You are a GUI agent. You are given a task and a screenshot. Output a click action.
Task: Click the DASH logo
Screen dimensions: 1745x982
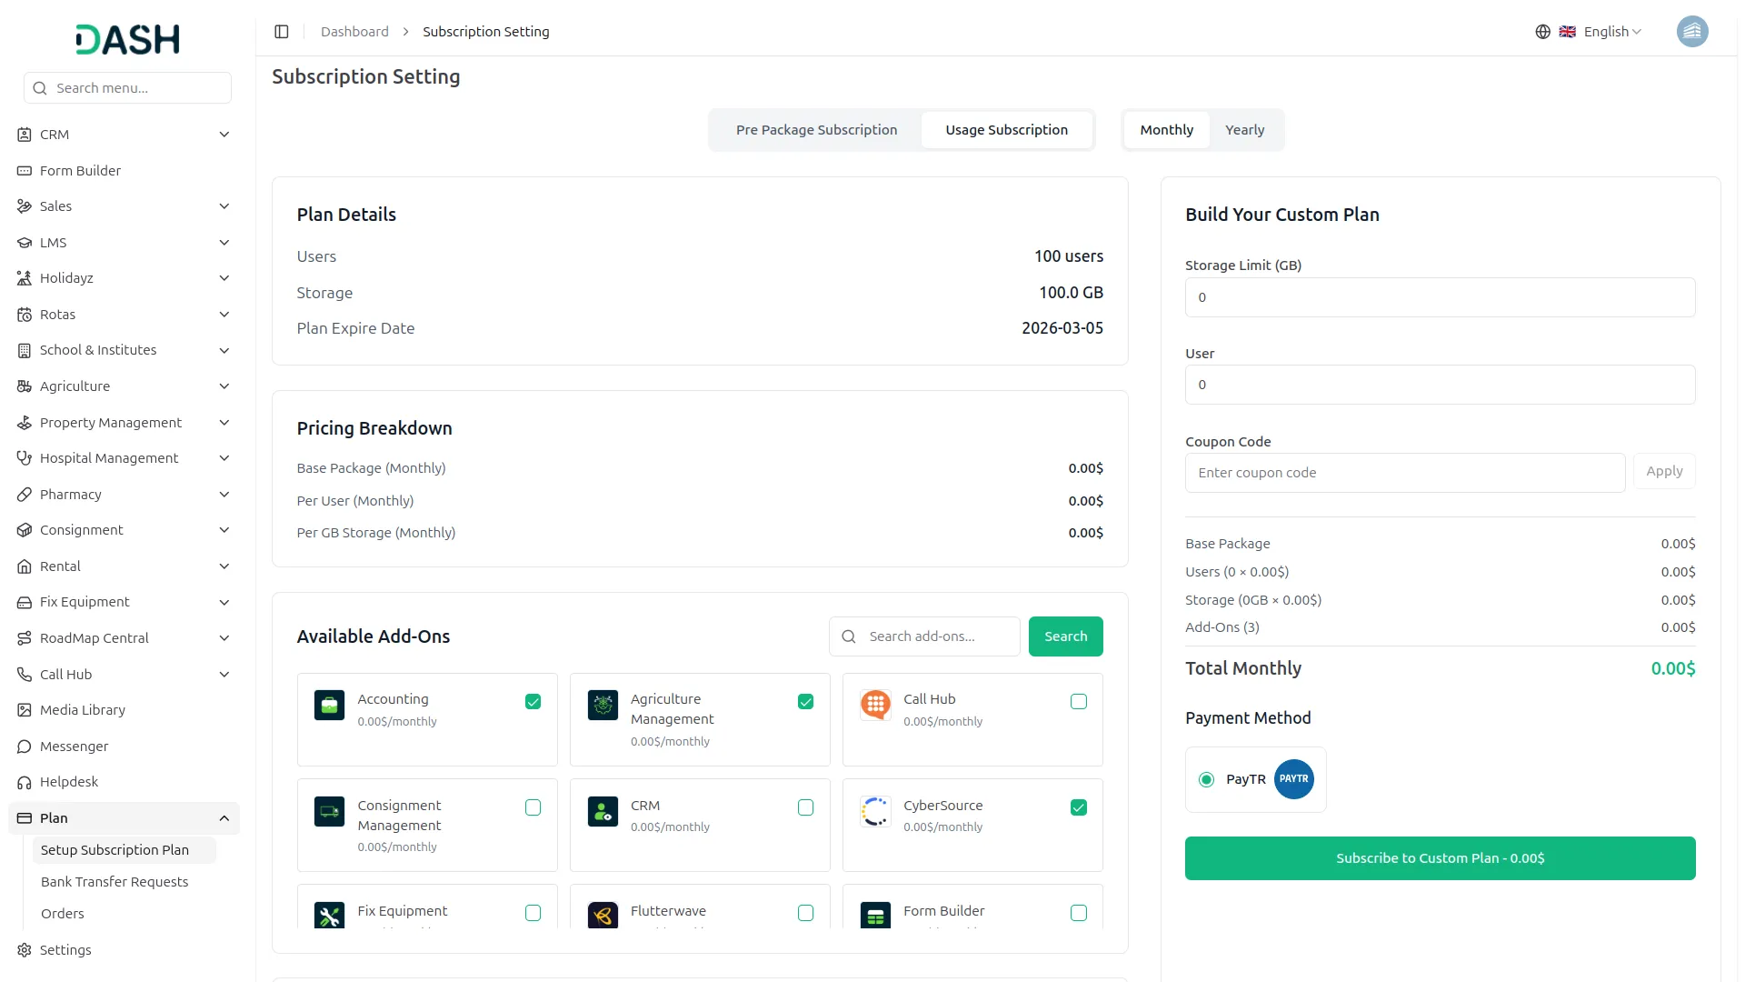click(x=127, y=39)
